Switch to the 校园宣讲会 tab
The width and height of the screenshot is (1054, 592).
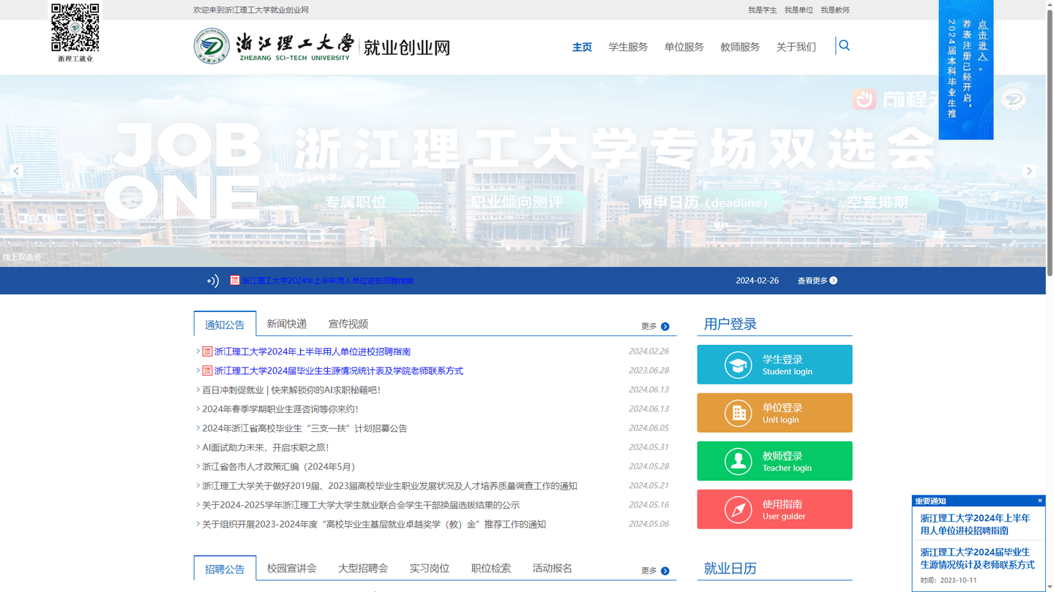(292, 568)
